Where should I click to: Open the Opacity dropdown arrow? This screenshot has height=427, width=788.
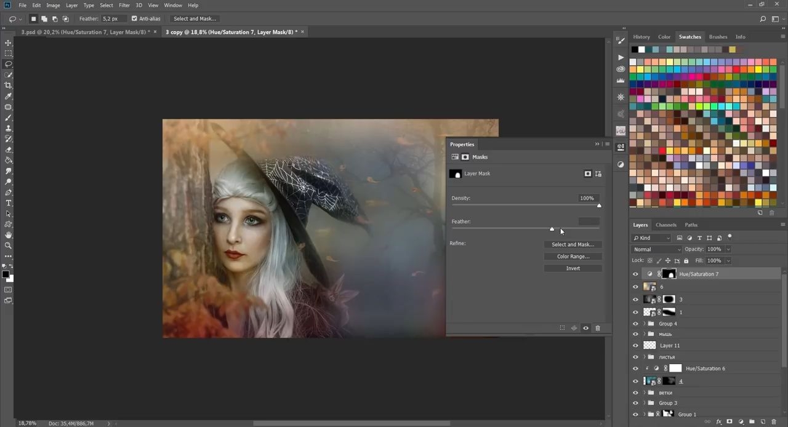tap(728, 249)
